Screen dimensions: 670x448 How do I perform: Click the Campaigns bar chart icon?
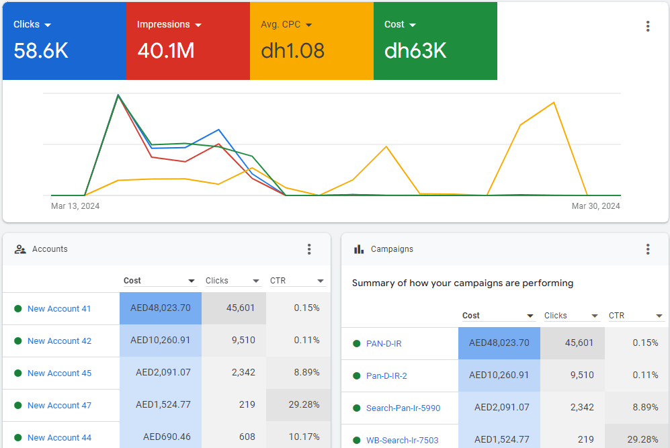click(359, 249)
